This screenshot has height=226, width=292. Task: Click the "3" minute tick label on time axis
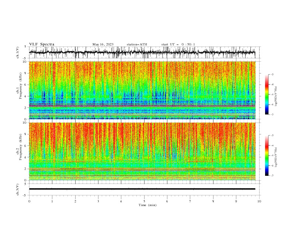[x=98, y=201]
